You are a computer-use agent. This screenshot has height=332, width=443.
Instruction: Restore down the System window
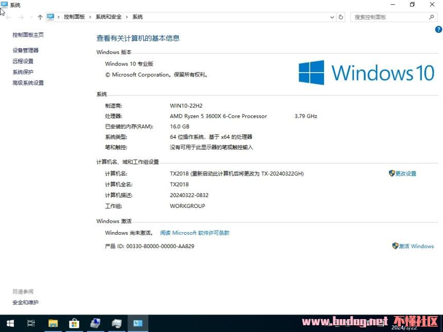coord(412,5)
